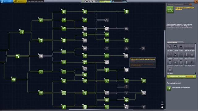198x111 pixels.
Task: Select the telescope Field Science node
Action: click(x=107, y=81)
